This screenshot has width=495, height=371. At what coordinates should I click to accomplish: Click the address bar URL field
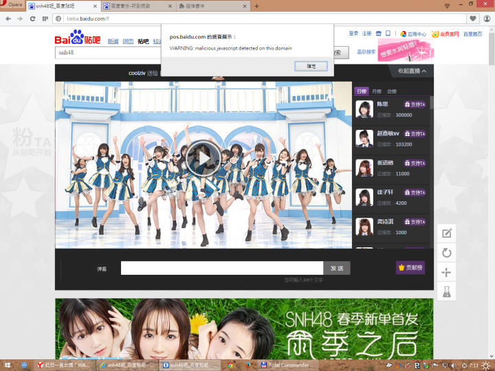coord(265,19)
